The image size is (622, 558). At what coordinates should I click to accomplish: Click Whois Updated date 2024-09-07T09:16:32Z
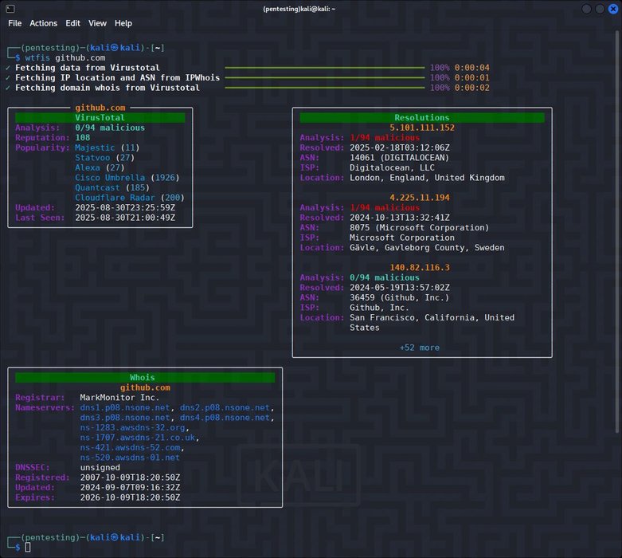click(130, 487)
